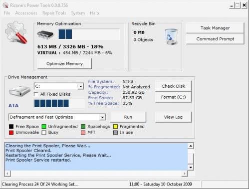
Task: Open Command Prompt
Action: click(215, 39)
